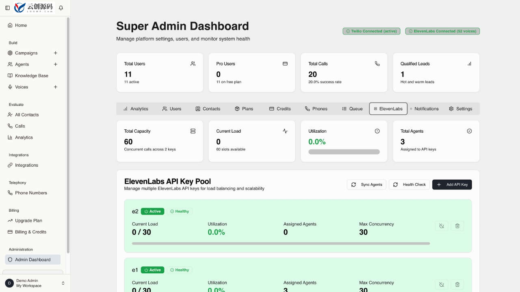
Task: Add a new agent with plus icon
Action: tap(56, 64)
